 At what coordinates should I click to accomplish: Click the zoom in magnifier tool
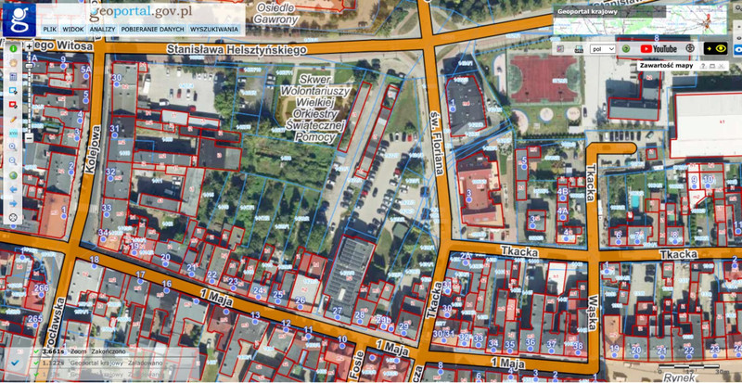(x=14, y=147)
